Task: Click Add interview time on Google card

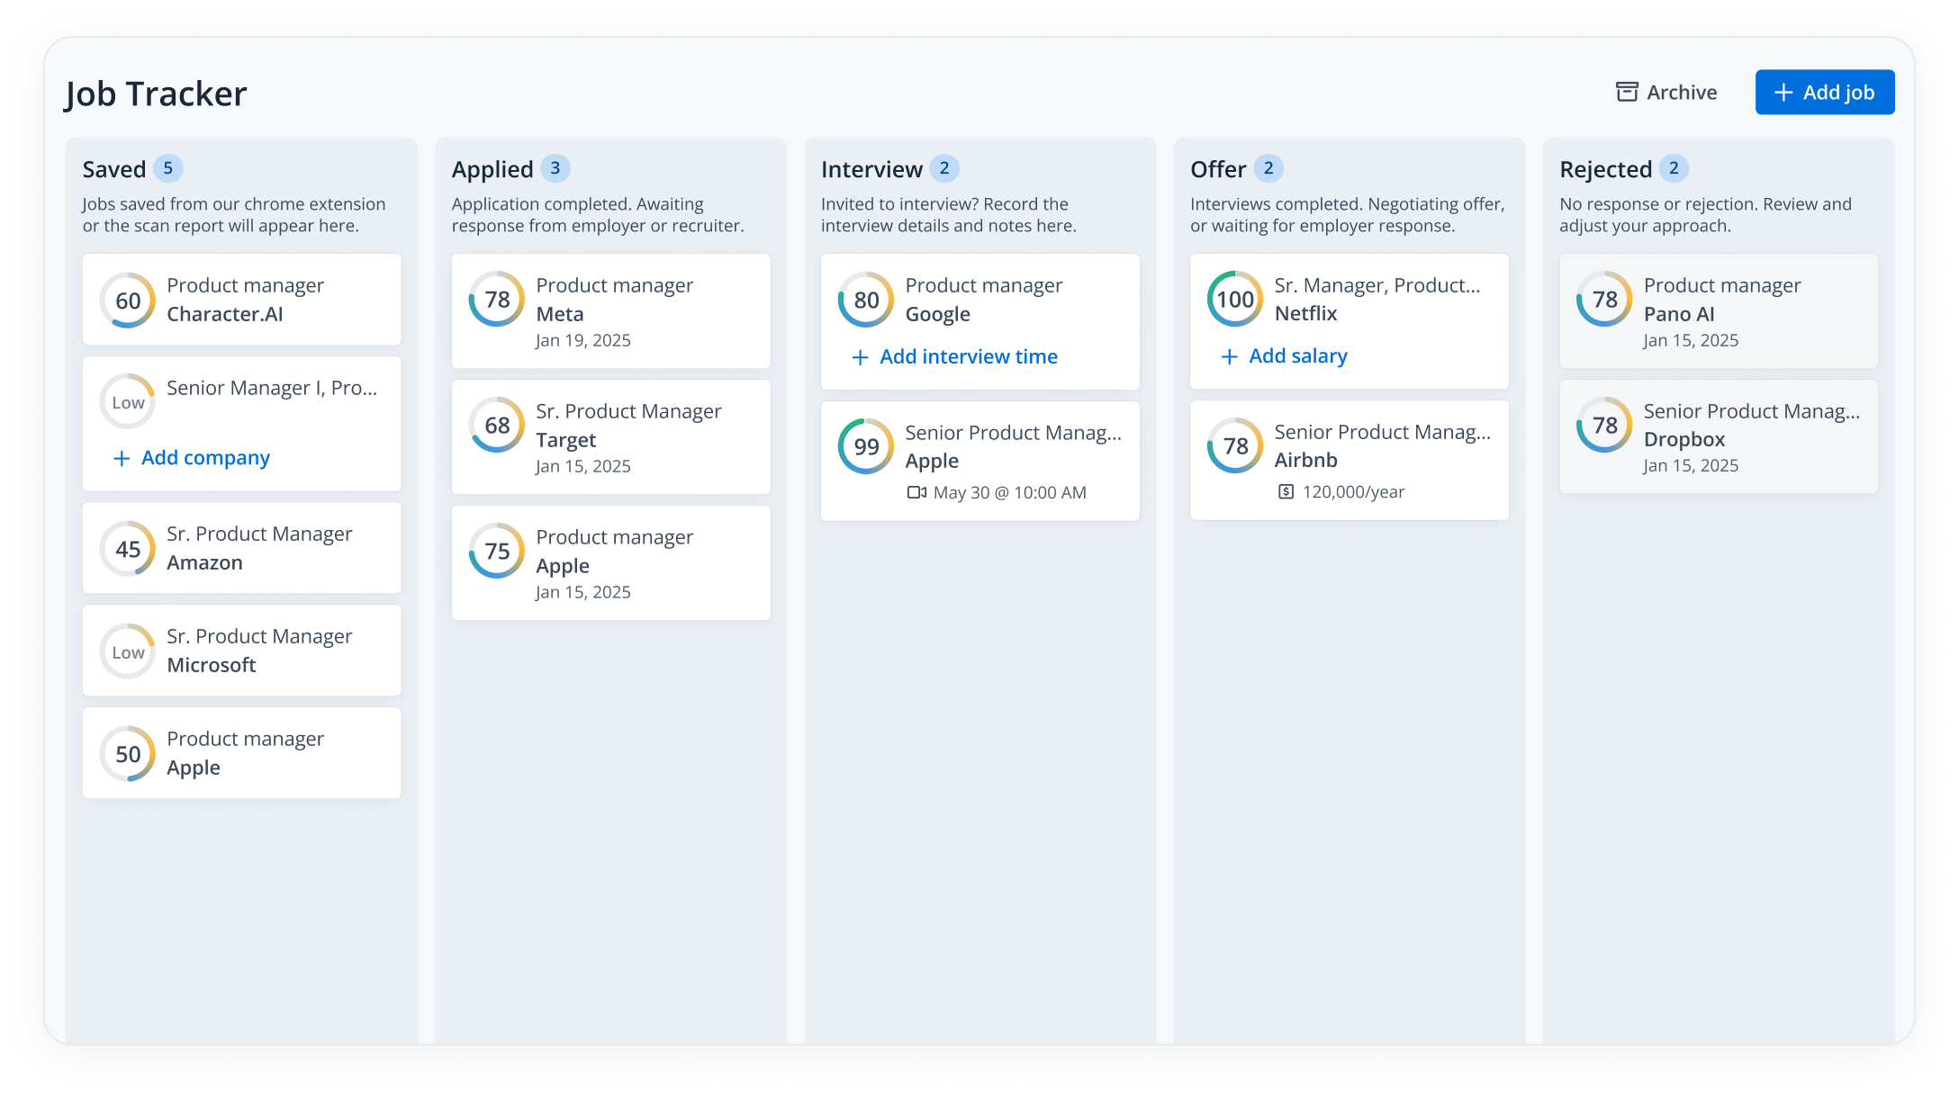Action: [x=955, y=357]
